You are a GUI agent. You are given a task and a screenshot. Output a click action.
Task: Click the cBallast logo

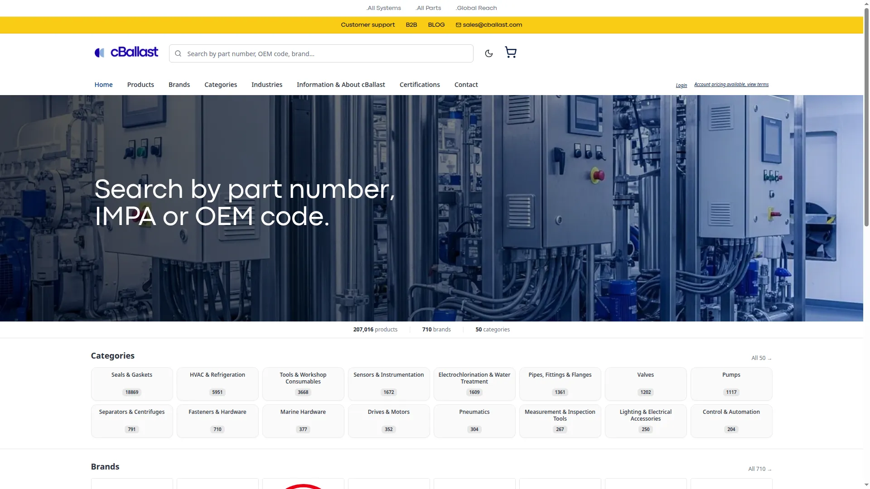(x=126, y=53)
